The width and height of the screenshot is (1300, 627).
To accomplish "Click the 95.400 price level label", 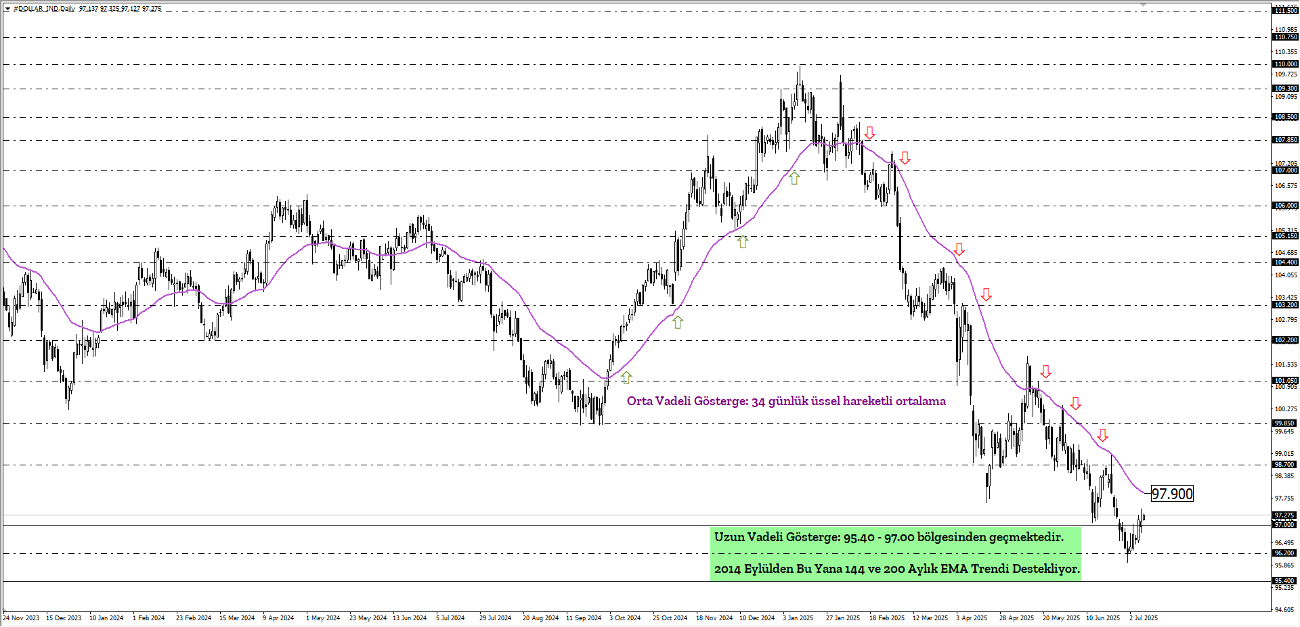I will pos(1286,581).
